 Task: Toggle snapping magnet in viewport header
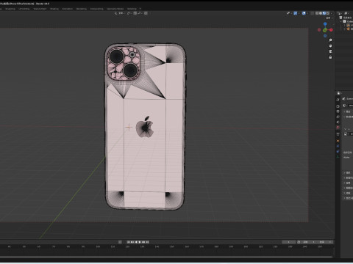click(x=135, y=13)
